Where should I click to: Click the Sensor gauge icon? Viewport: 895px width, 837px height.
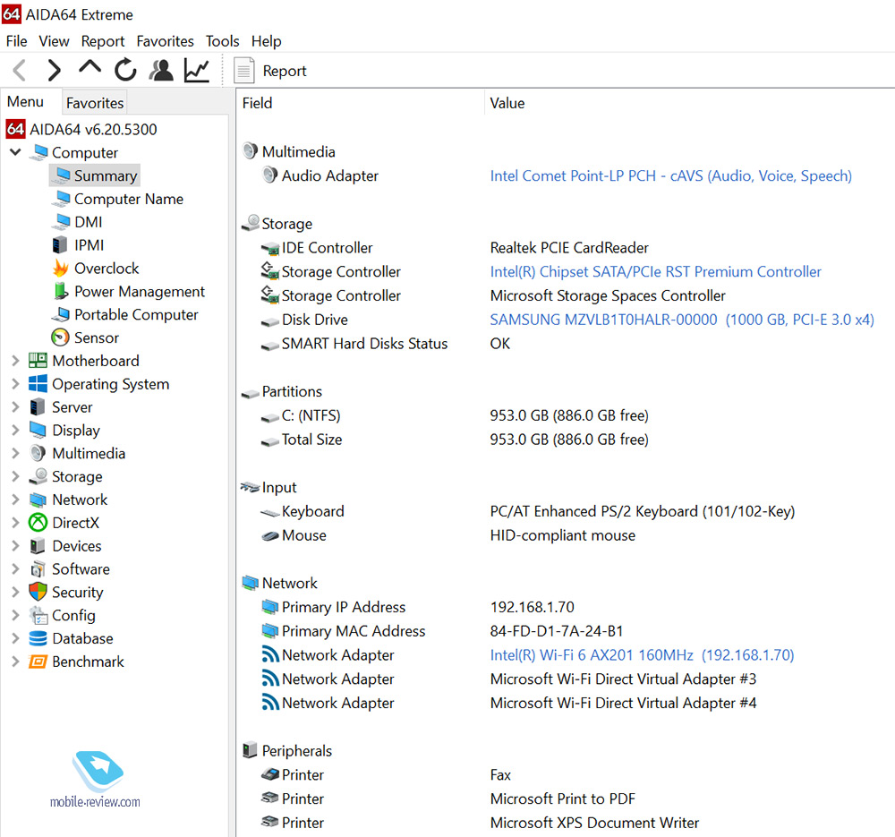pos(60,337)
